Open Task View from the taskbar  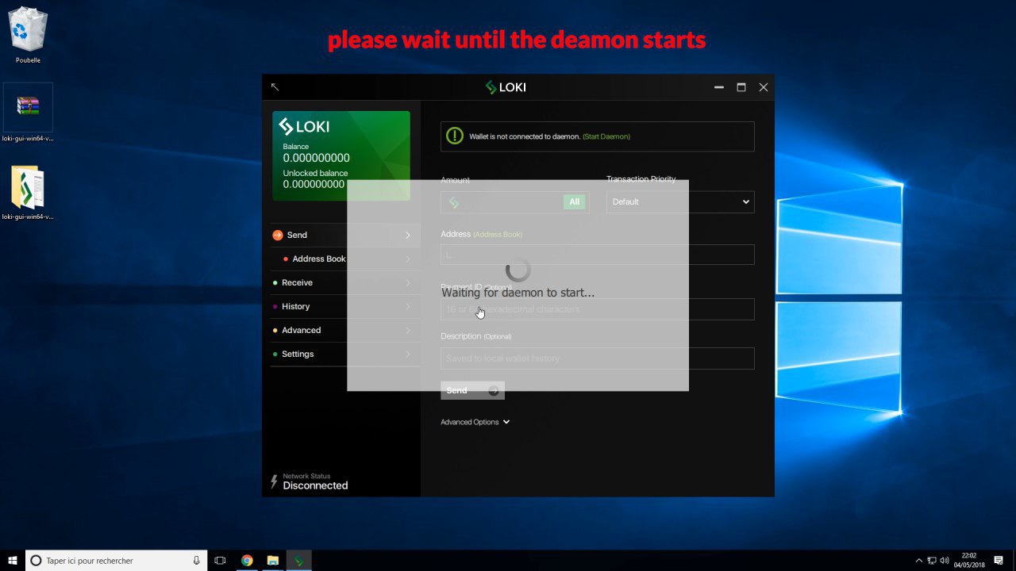[x=221, y=561]
